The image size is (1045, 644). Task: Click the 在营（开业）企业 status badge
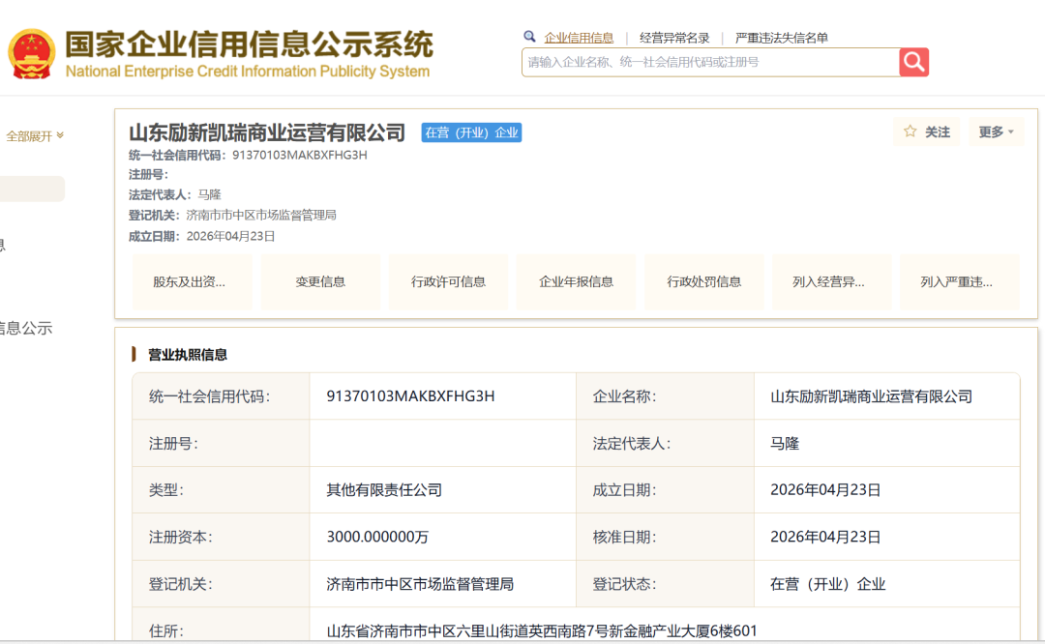(471, 132)
